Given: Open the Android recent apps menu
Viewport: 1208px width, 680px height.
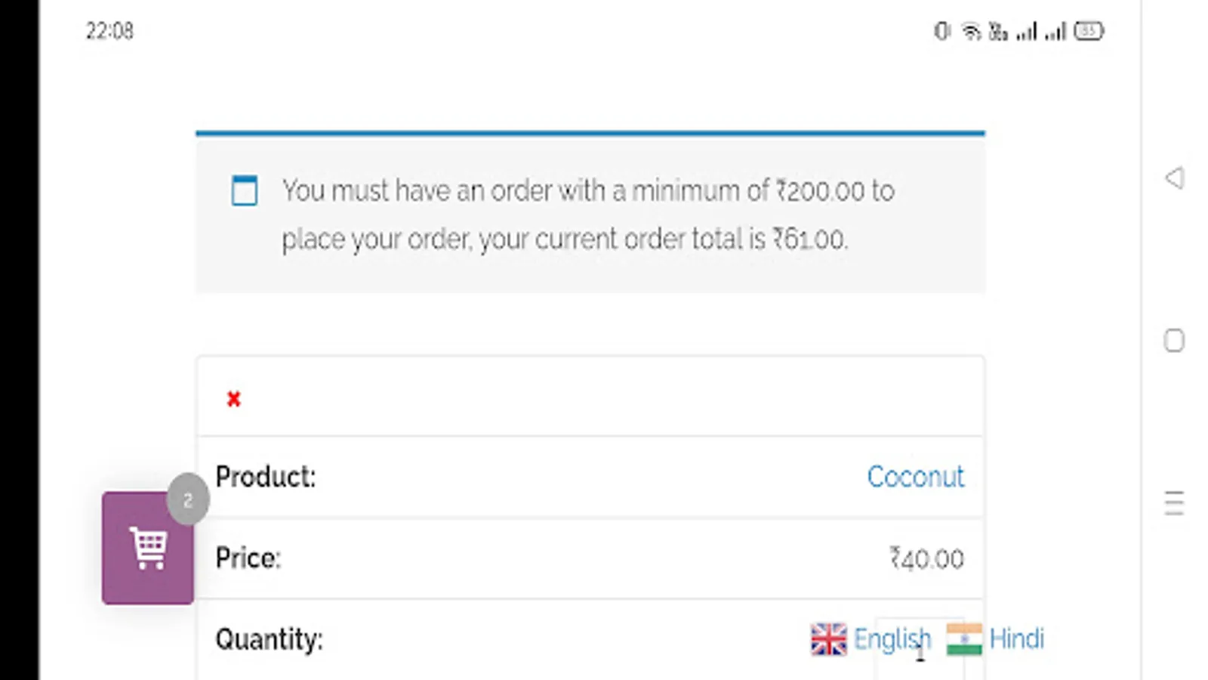Looking at the screenshot, I should point(1174,503).
